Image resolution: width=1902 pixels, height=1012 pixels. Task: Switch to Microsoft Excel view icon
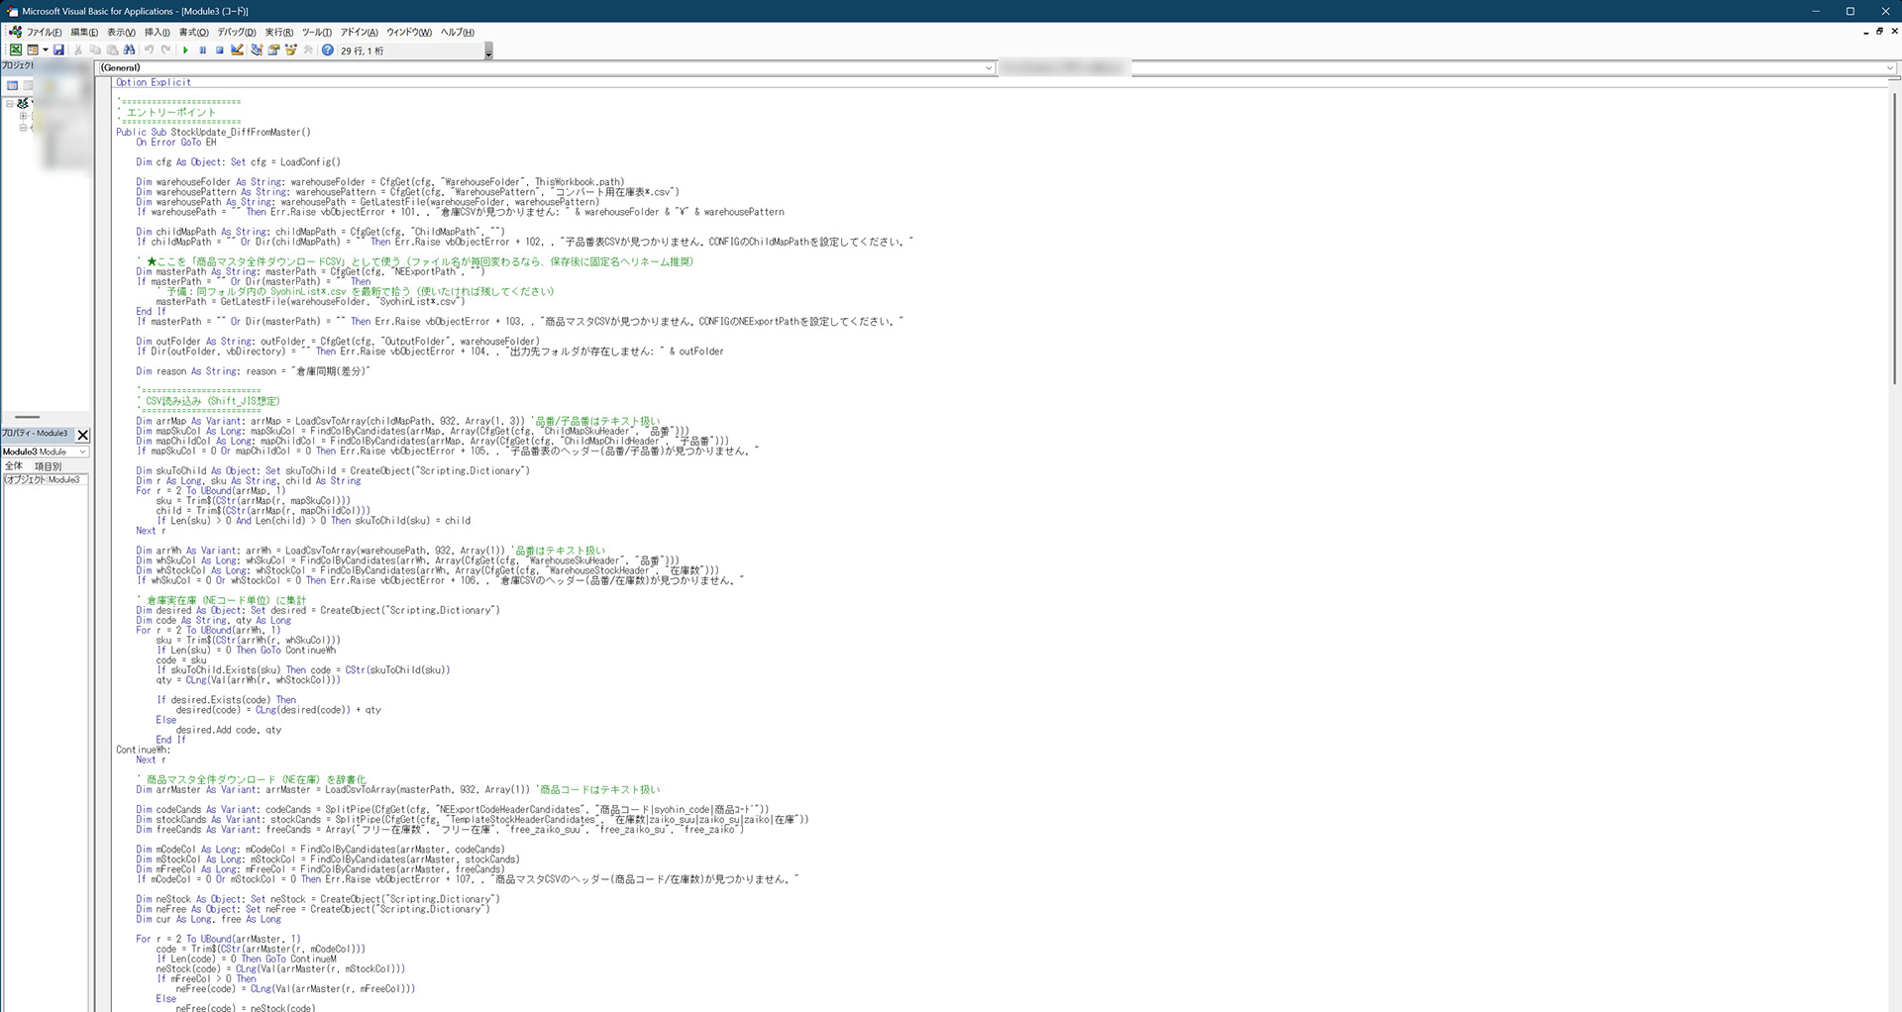(x=16, y=51)
